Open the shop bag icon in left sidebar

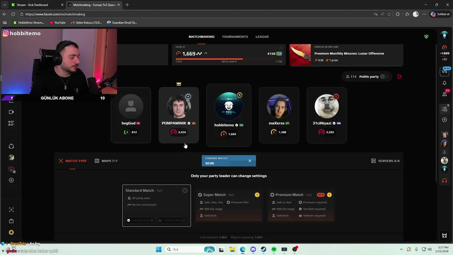point(11,221)
